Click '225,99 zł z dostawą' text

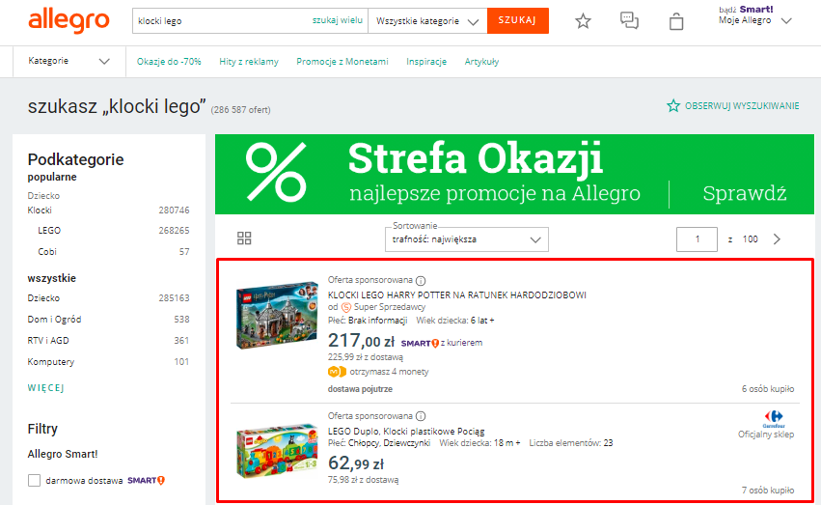[366, 357]
